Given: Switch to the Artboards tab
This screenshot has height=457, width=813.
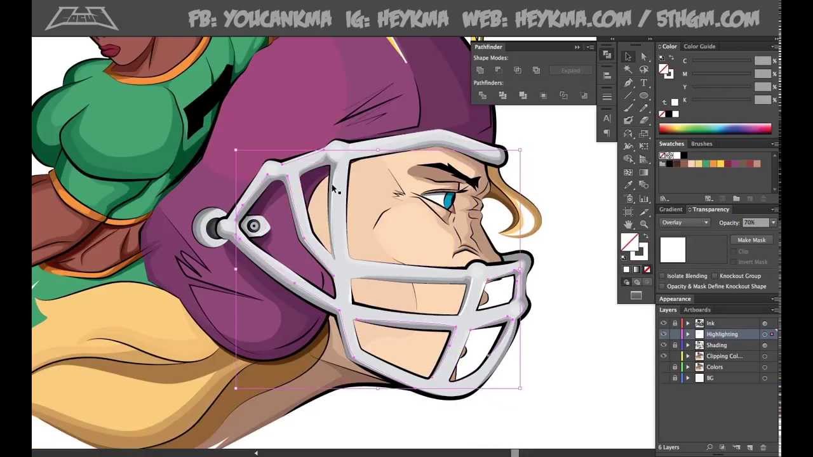Looking at the screenshot, I should click(697, 310).
